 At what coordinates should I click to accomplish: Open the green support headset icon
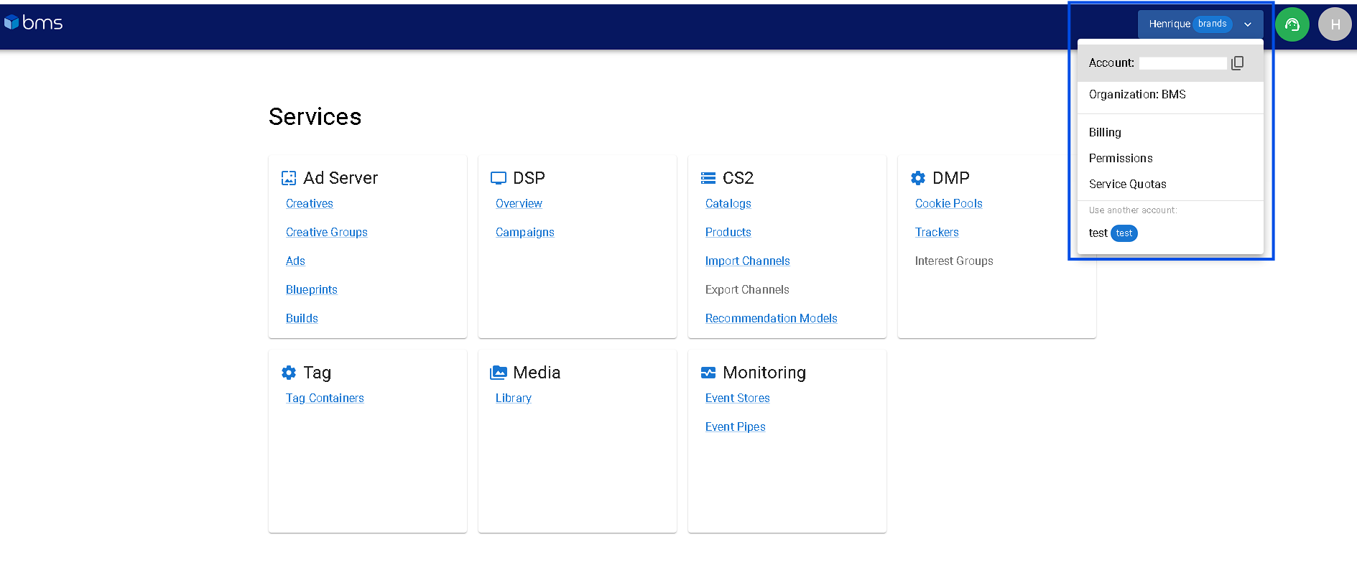(x=1292, y=24)
